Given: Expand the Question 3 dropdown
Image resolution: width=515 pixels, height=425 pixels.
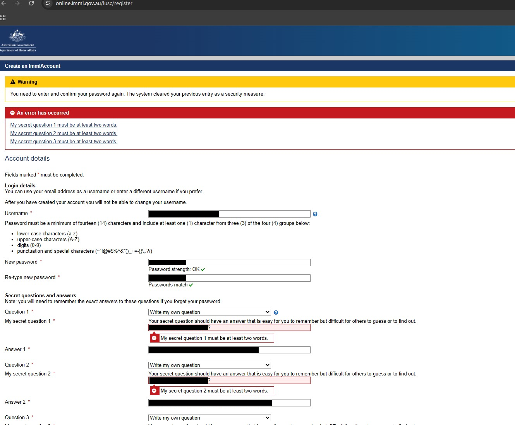Looking at the screenshot, I should 209,418.
